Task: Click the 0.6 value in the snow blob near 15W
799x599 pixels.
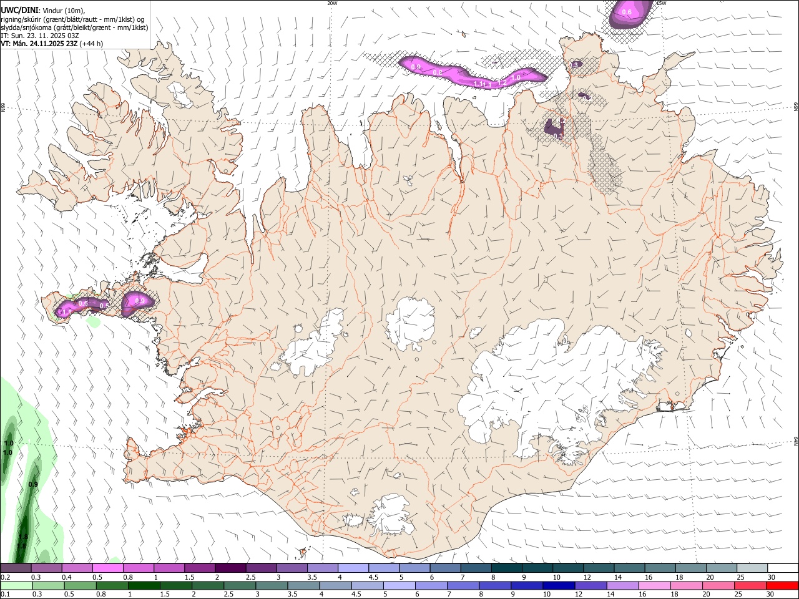Action: 627,12
